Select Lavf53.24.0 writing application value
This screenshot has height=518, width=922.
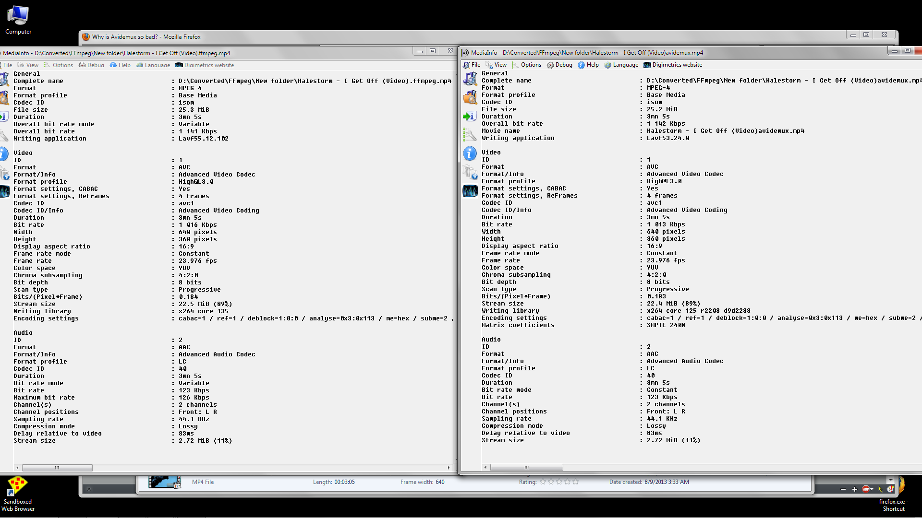pos(668,138)
